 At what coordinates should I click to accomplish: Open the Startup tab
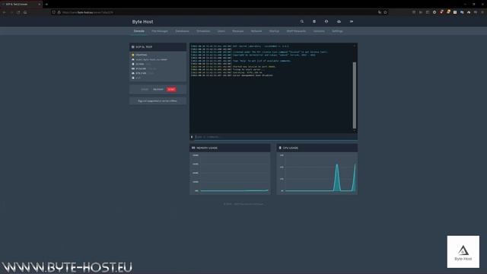click(274, 31)
